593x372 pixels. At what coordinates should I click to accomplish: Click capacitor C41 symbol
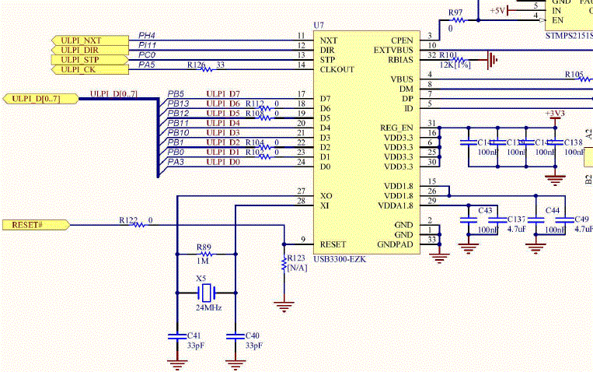click(x=177, y=336)
